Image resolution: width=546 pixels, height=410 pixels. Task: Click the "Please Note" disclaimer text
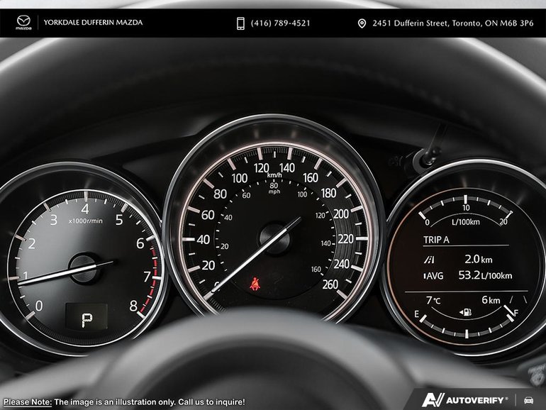click(124, 401)
